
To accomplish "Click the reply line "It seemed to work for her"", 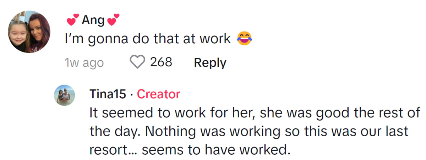I will pos(254,113).
